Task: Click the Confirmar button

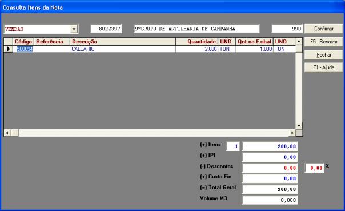Action: tap(323, 29)
